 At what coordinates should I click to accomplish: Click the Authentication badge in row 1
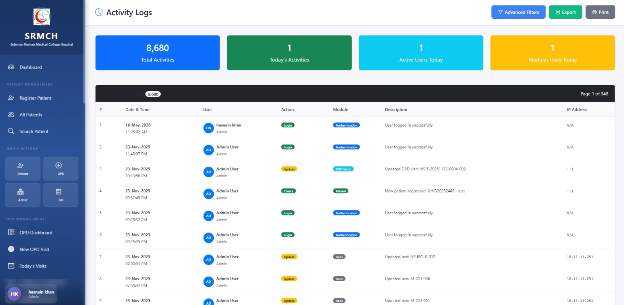346,125
